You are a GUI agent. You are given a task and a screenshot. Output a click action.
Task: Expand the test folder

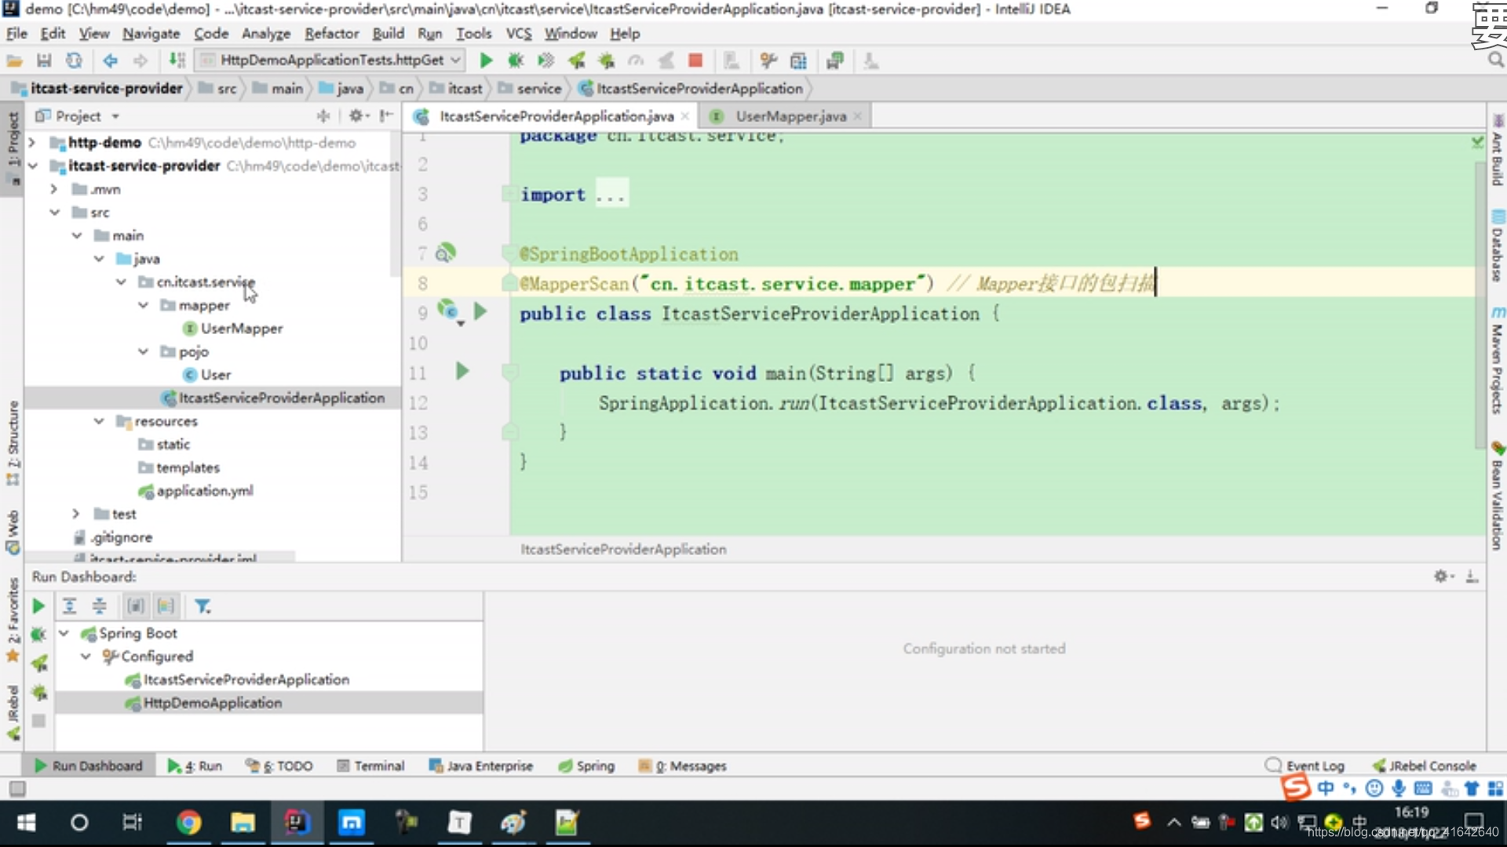coord(75,514)
